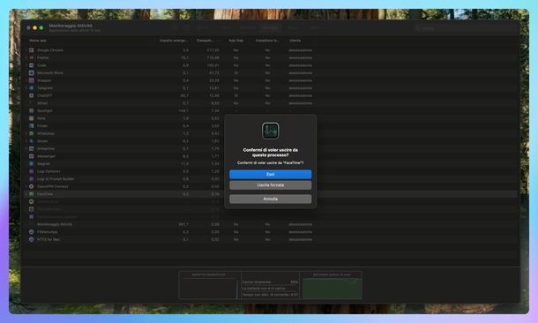The height and width of the screenshot is (323, 538).
Task: Expand the Firefox process row
Action: [26, 57]
